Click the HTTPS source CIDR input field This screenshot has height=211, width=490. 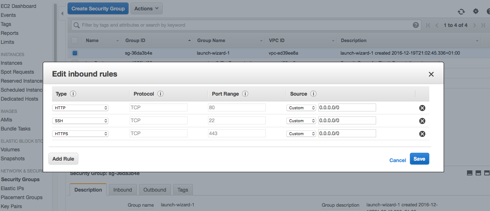(347, 134)
